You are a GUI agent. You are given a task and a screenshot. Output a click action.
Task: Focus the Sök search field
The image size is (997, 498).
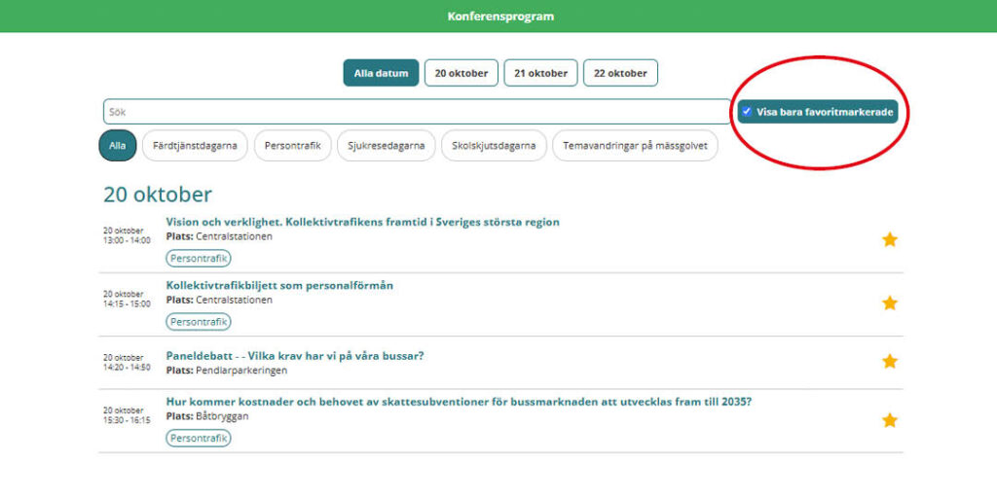(417, 112)
